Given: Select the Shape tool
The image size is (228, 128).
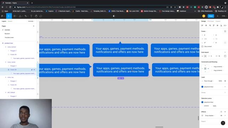Looking at the screenshot, I should [20, 16].
